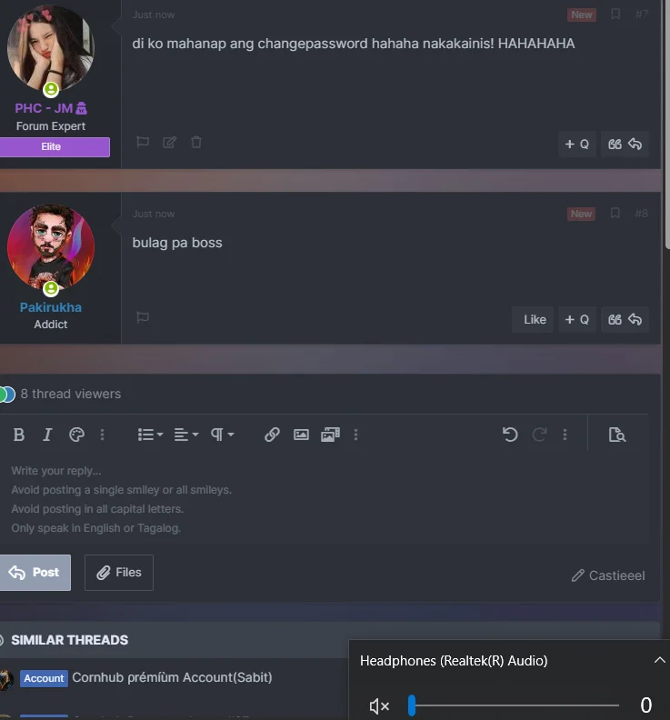
Task: Select the 'bulag pa boss' message text
Action: pyautogui.click(x=177, y=243)
